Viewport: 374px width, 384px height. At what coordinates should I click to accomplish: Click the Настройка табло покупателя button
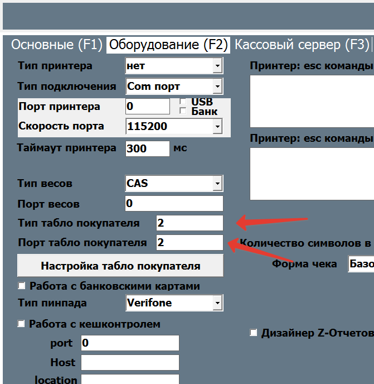120,266
